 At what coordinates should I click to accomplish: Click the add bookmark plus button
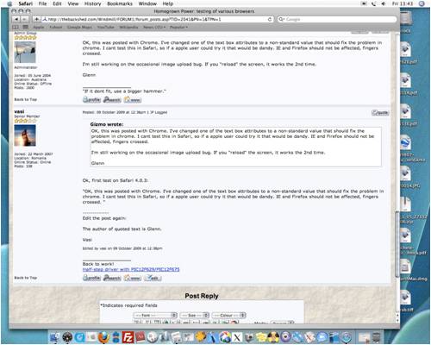pyautogui.click(x=36, y=19)
